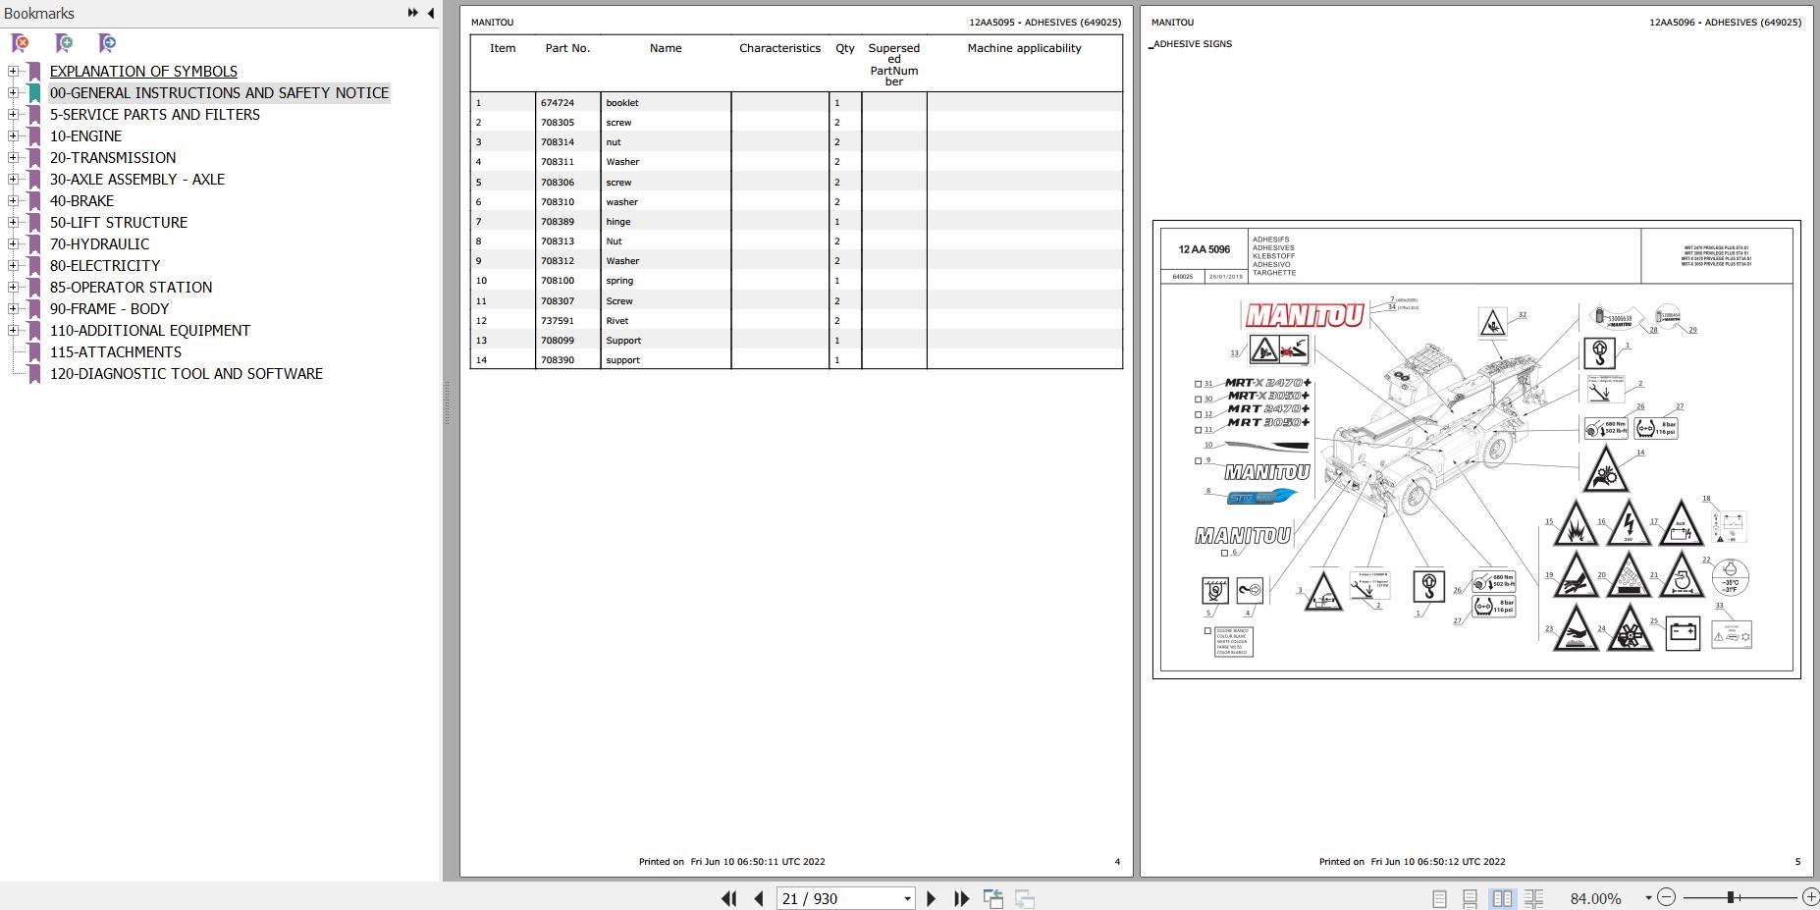Open the EXPLANATION OF SYMBOLS bookmark

(143, 72)
